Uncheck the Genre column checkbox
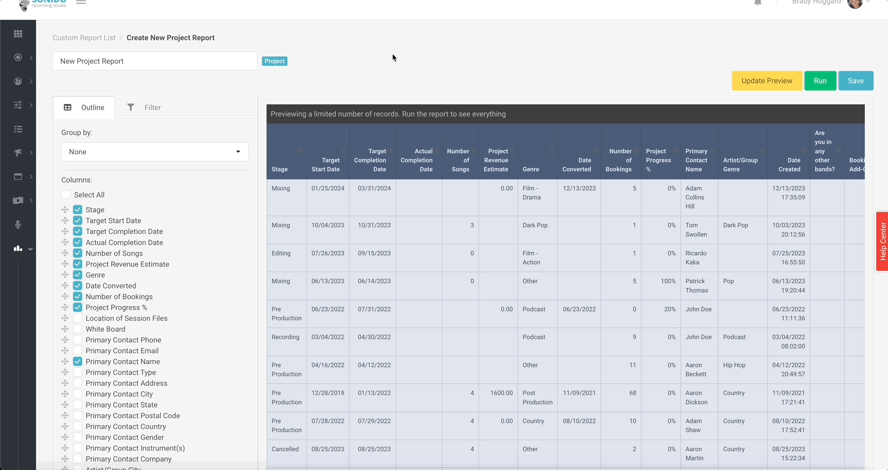This screenshot has height=470, width=888. pos(78,275)
